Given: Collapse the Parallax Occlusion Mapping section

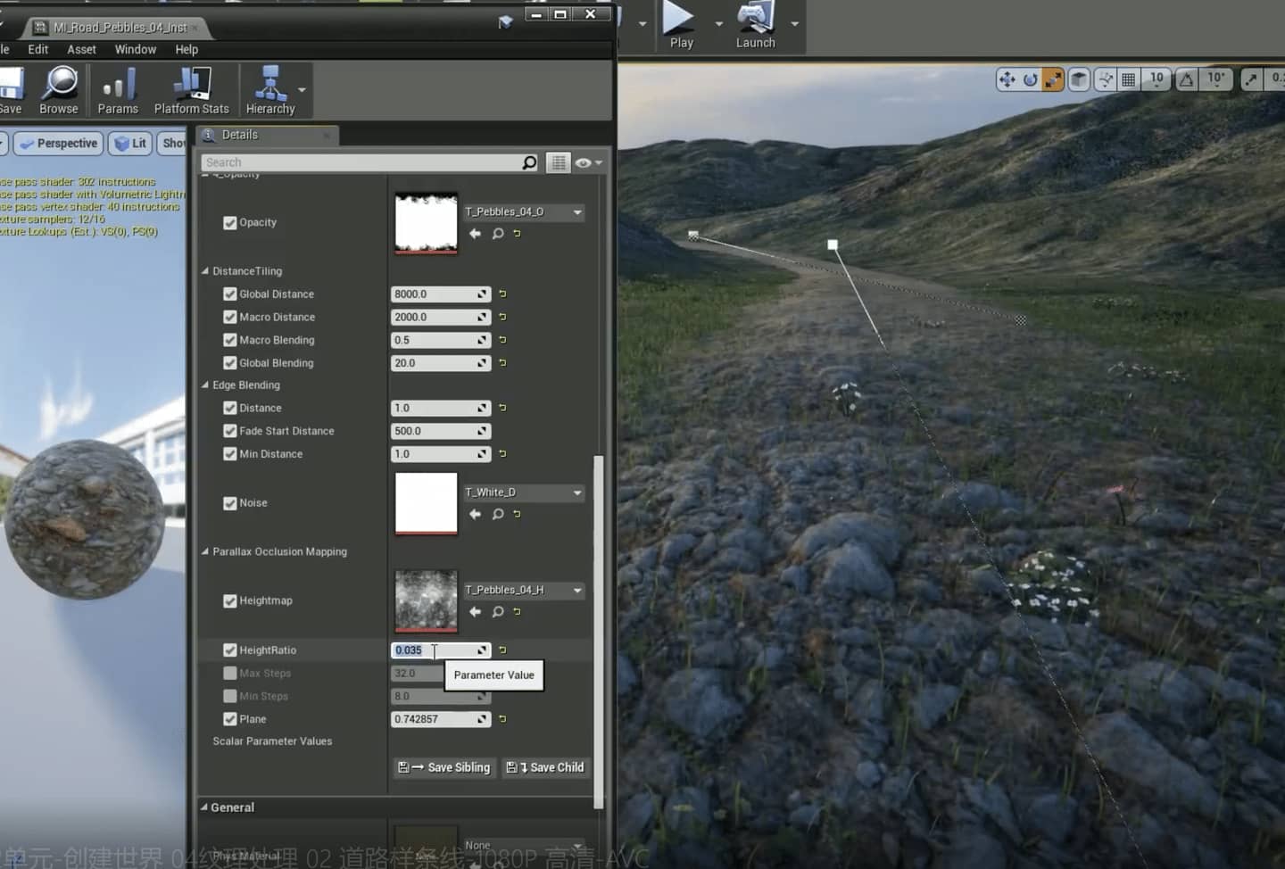Looking at the screenshot, I should coord(205,552).
